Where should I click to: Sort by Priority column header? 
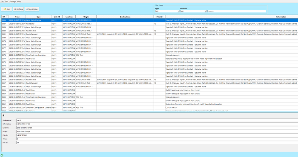click(x=160, y=17)
